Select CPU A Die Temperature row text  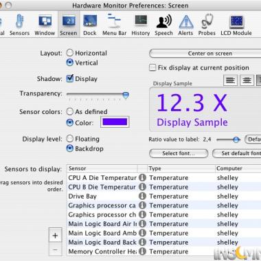(102, 178)
